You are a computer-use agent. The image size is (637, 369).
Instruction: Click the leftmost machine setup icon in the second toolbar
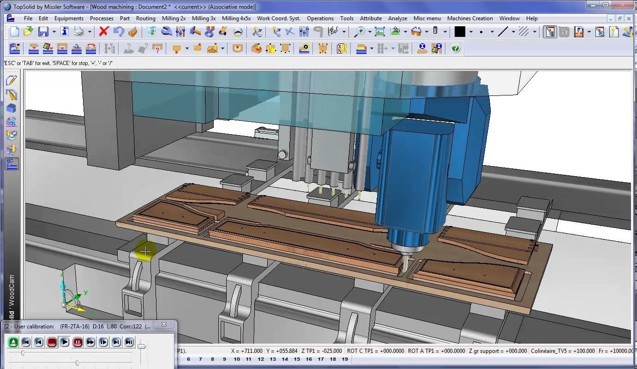pos(15,48)
